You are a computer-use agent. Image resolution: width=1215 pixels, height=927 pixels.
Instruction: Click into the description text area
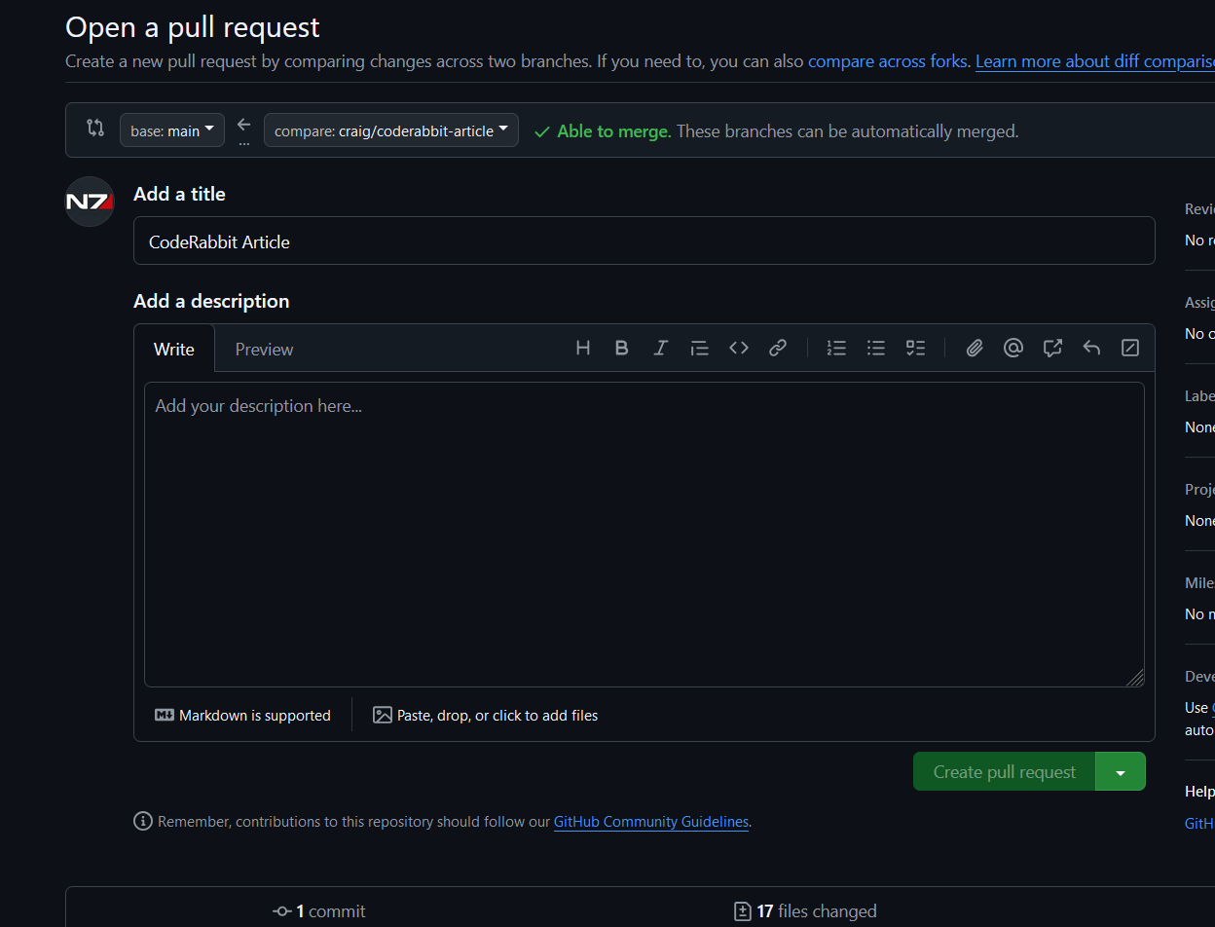[x=644, y=535]
